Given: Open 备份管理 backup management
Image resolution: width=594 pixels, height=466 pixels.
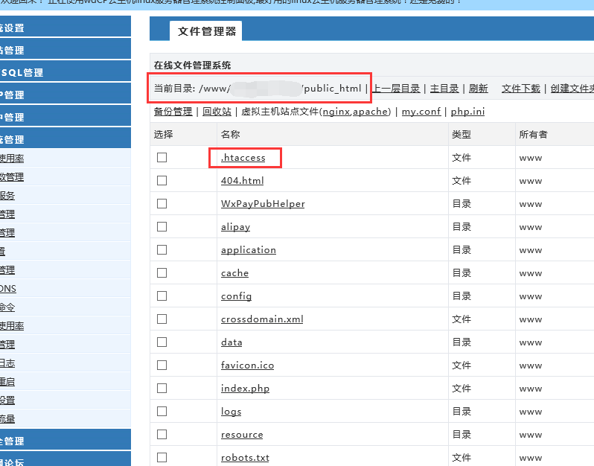Looking at the screenshot, I should tap(173, 112).
